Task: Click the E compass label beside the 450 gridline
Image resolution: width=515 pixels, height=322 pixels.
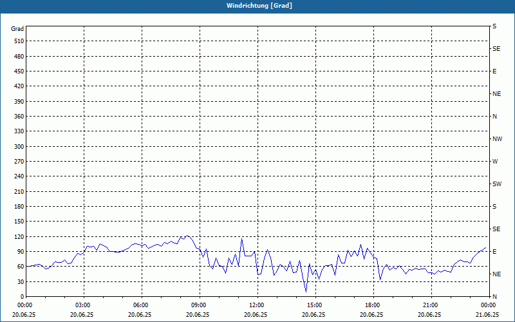Action: pyautogui.click(x=494, y=71)
